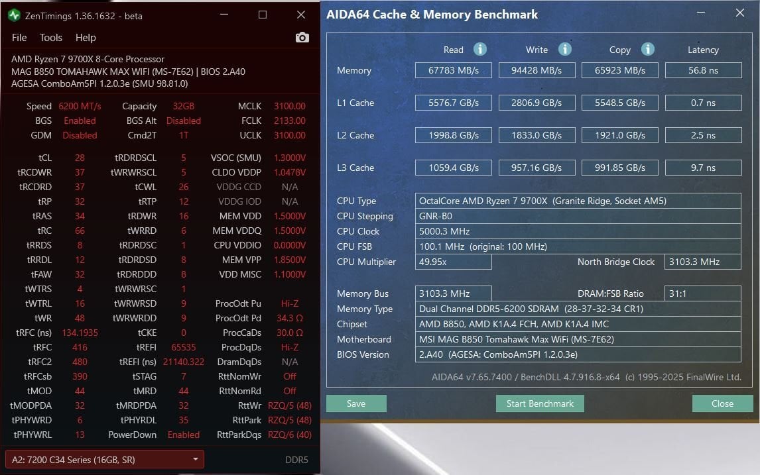Click the ProcOdt Pd value 34.3 Ω

click(290, 318)
